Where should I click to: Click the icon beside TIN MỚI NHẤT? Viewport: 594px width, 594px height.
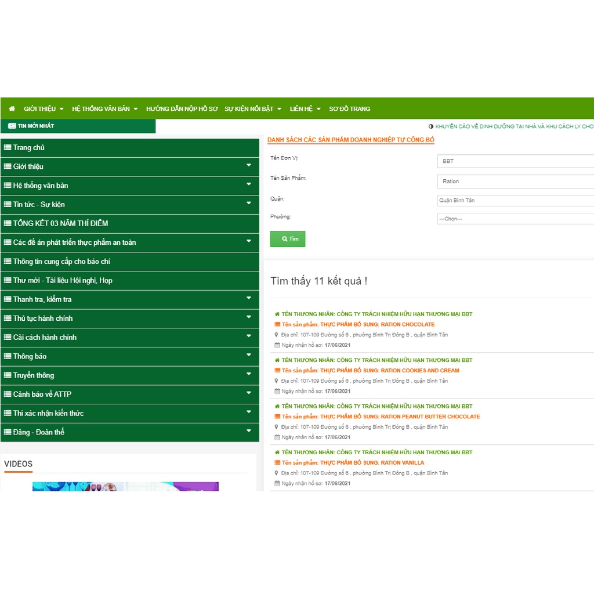click(12, 126)
